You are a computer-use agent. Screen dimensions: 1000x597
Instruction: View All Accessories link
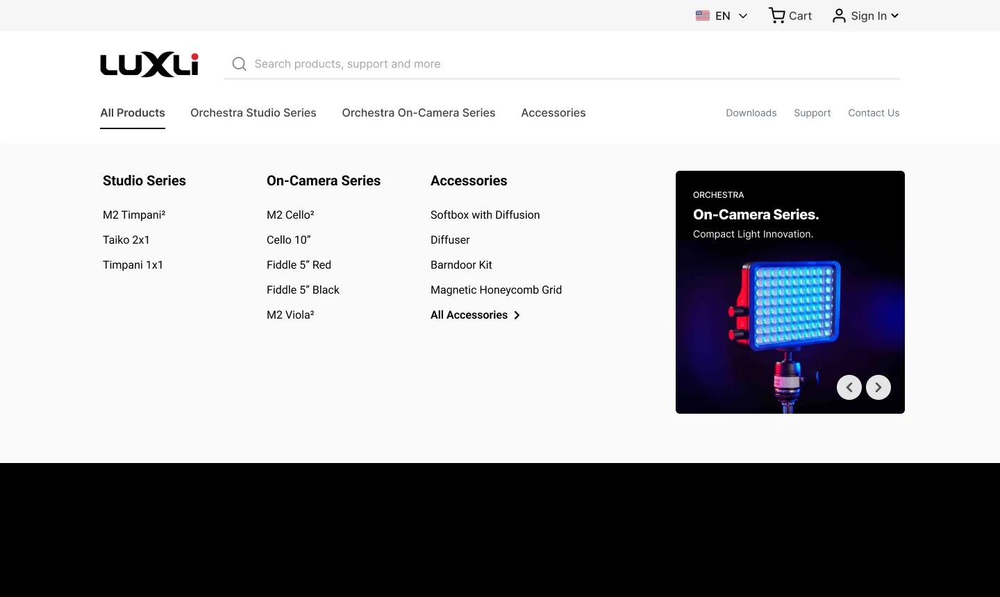pos(469,314)
